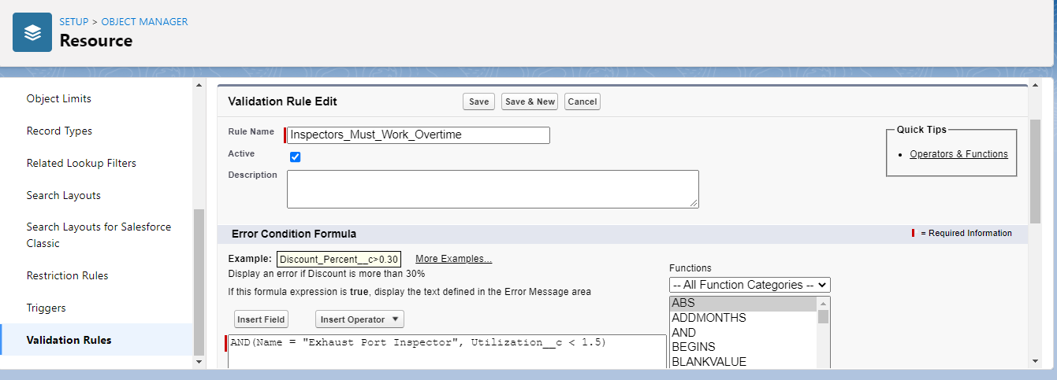Screen dimensions: 1057x380
Task: Click the Save button
Action: click(x=478, y=101)
